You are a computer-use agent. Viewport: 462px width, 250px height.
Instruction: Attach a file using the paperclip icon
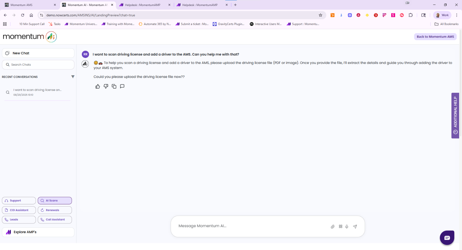(x=332, y=227)
